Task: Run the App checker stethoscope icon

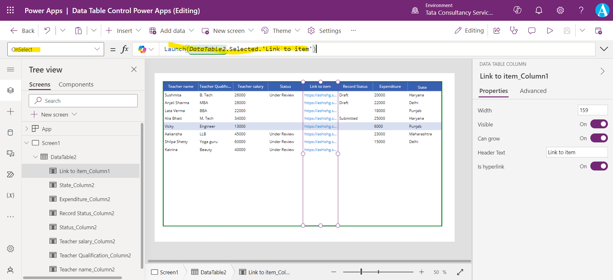Action: pyautogui.click(x=514, y=31)
